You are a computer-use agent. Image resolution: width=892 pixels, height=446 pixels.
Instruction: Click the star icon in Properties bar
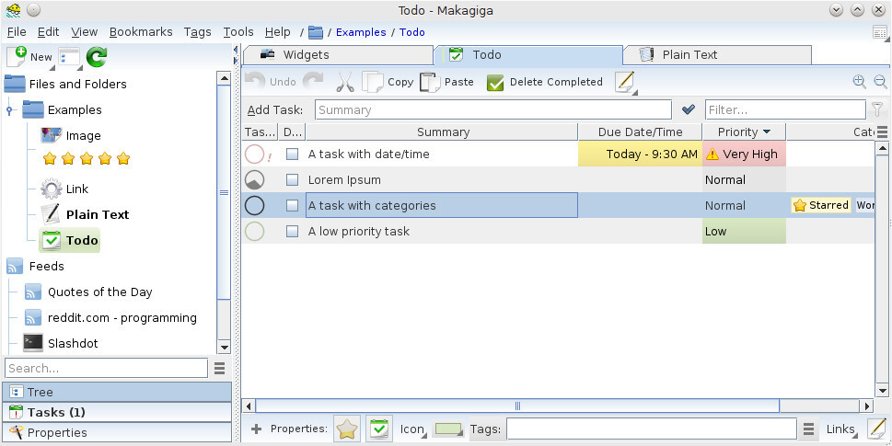[x=347, y=429]
